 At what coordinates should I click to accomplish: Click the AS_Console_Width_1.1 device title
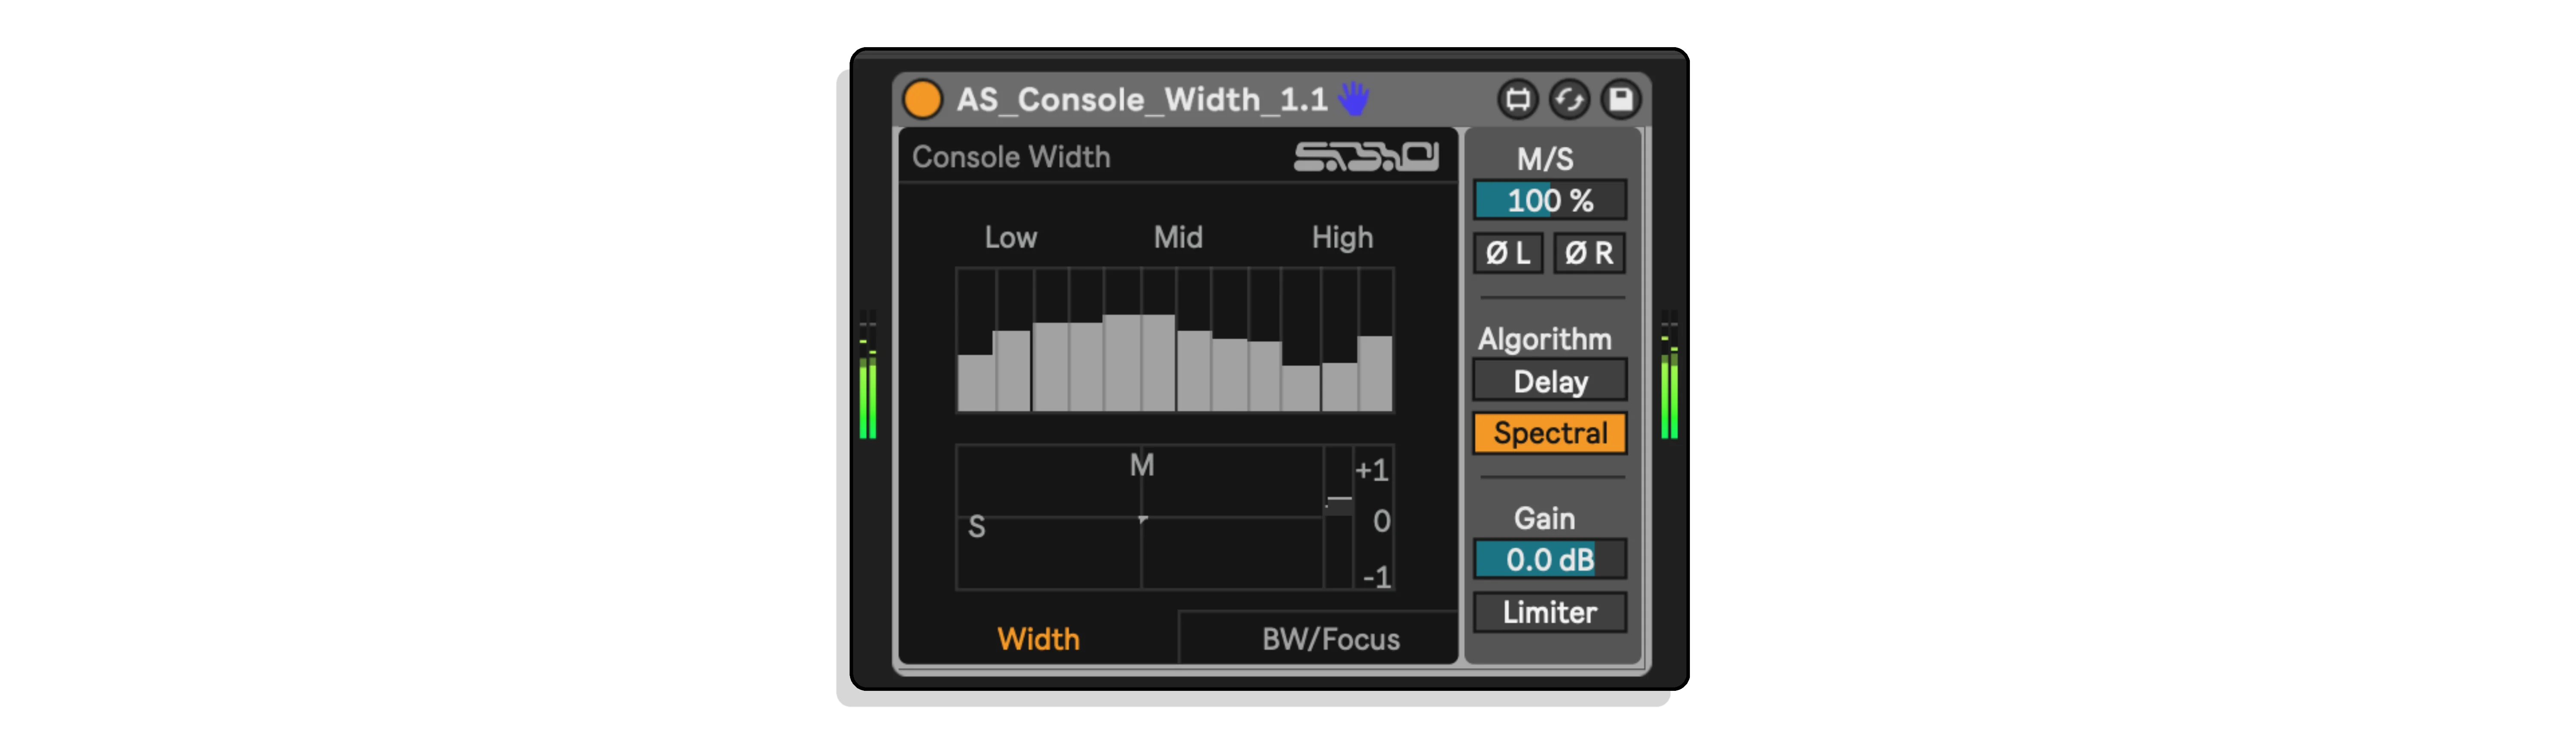(1142, 99)
